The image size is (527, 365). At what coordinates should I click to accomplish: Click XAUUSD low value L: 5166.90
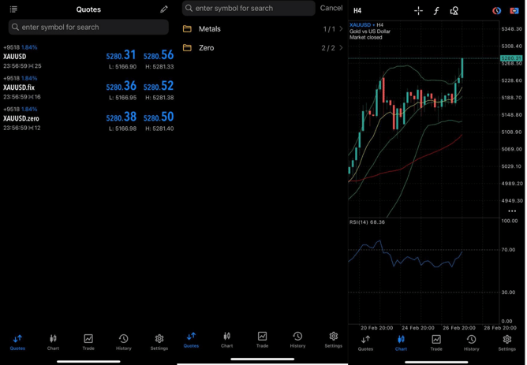122,67
